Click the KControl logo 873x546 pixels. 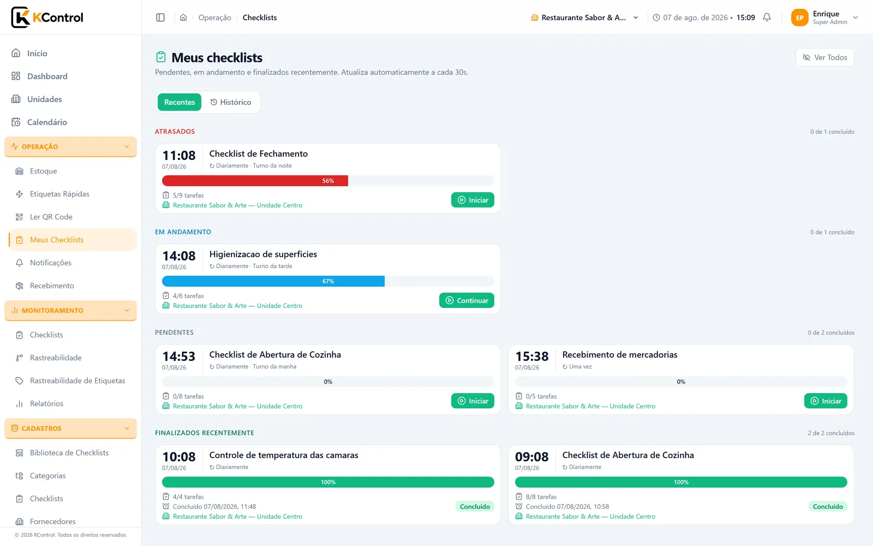pos(47,17)
